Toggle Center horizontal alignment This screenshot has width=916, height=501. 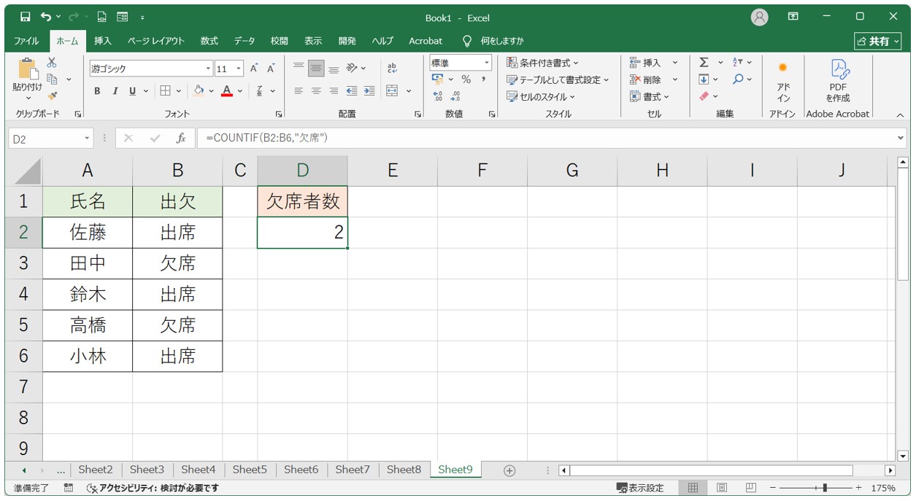coord(316,91)
